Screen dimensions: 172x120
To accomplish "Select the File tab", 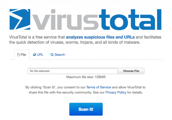I will pos(22,55).
